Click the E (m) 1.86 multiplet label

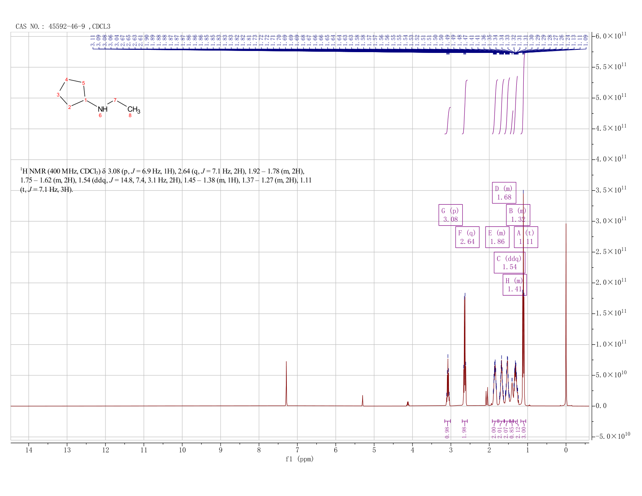(x=497, y=237)
